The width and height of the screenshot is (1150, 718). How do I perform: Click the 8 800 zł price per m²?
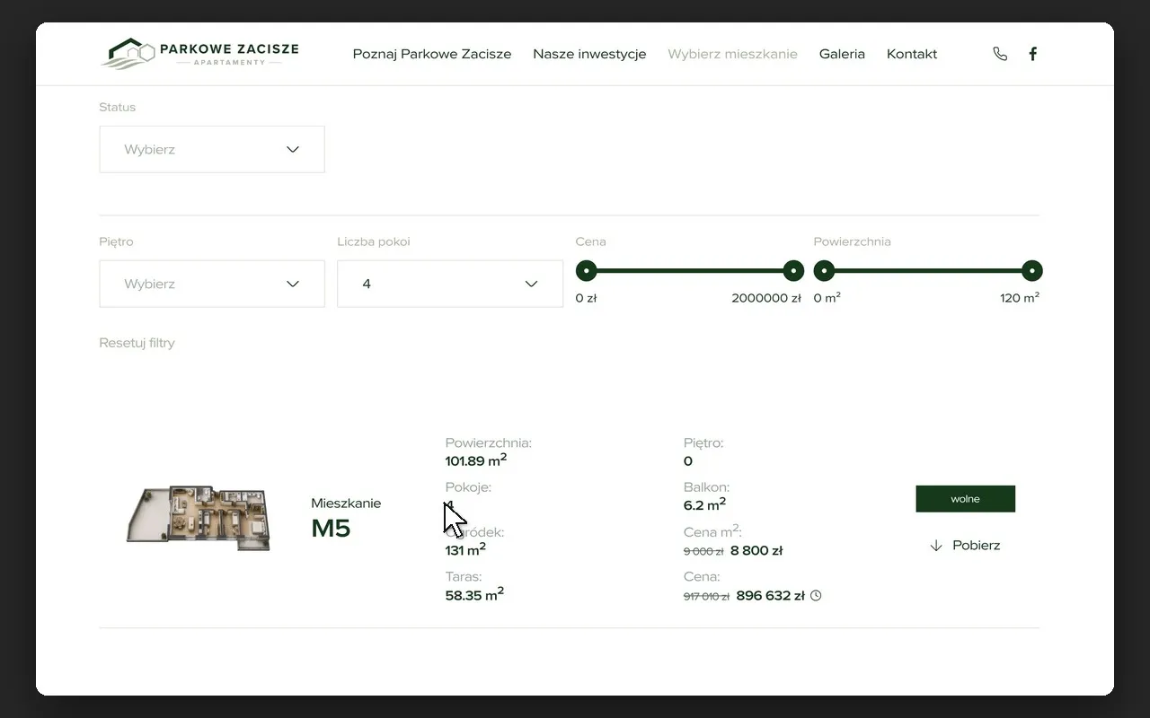coord(756,551)
